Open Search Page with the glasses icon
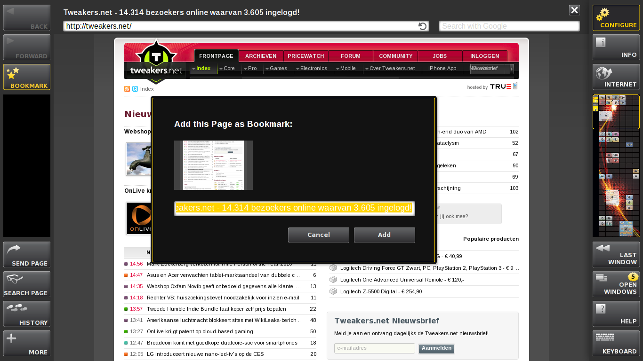Screen dimensions: 643x361 (27, 284)
